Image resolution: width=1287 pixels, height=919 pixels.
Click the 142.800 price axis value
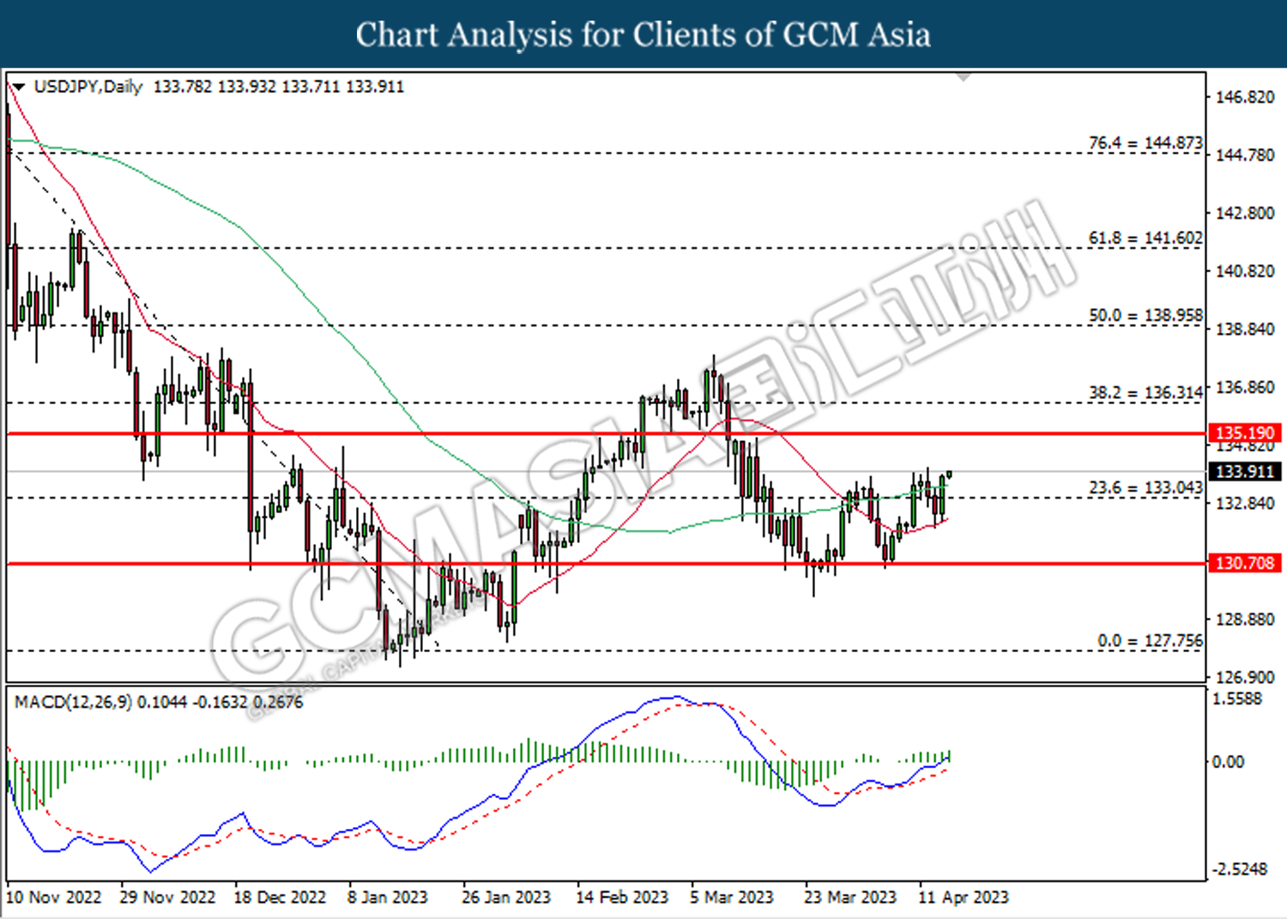(1245, 213)
